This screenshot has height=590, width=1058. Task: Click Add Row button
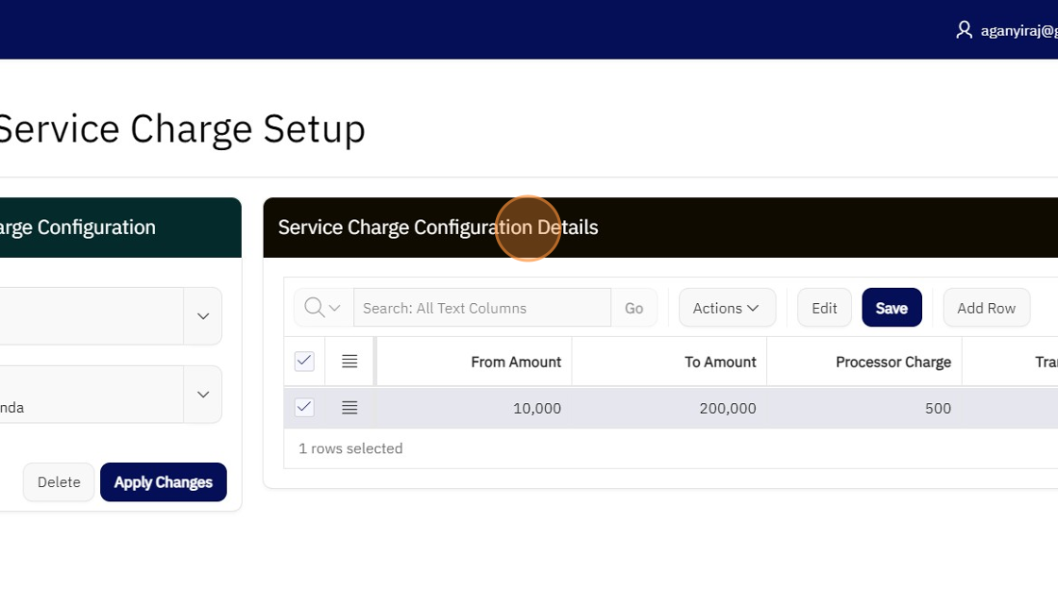[x=985, y=308]
